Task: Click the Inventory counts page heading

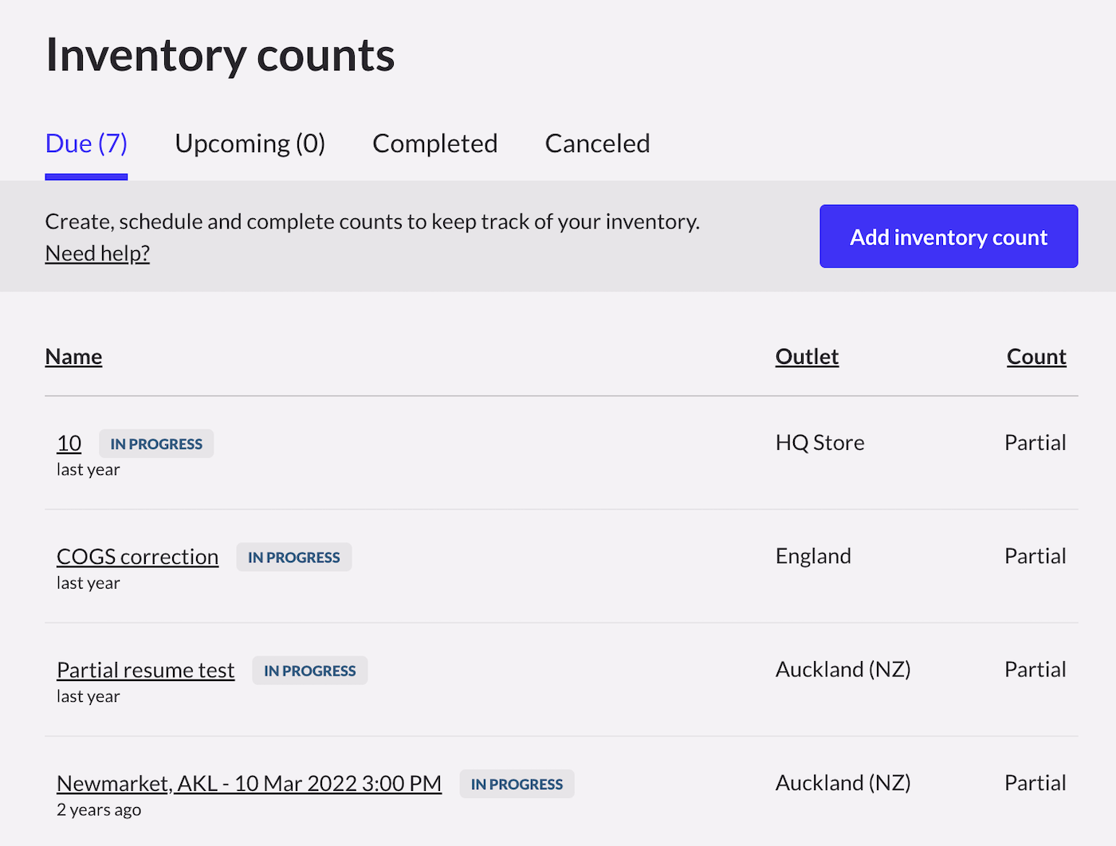Action: click(x=220, y=55)
